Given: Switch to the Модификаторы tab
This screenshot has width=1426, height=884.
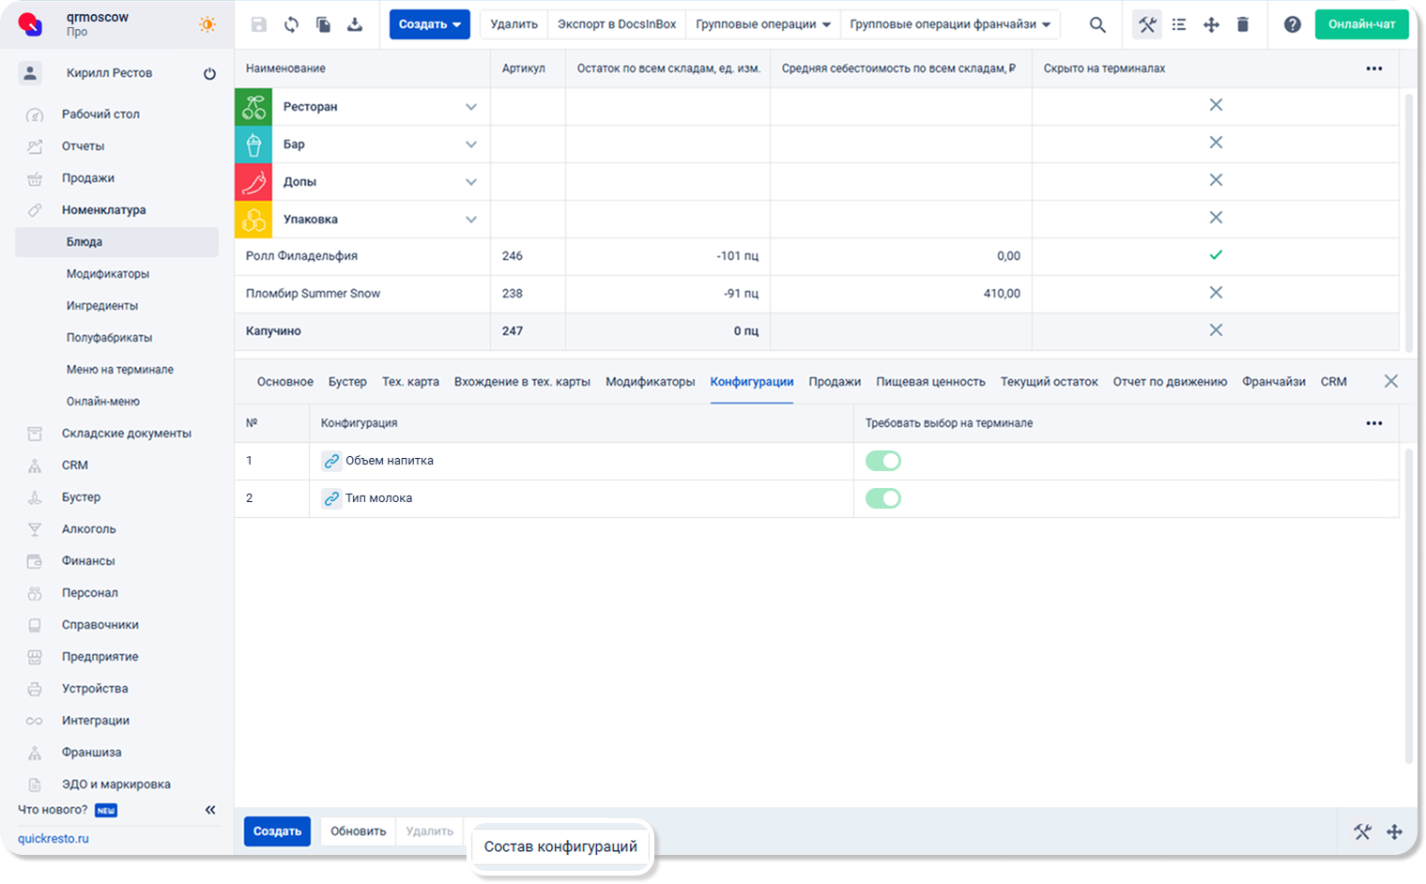Looking at the screenshot, I should click(x=651, y=382).
